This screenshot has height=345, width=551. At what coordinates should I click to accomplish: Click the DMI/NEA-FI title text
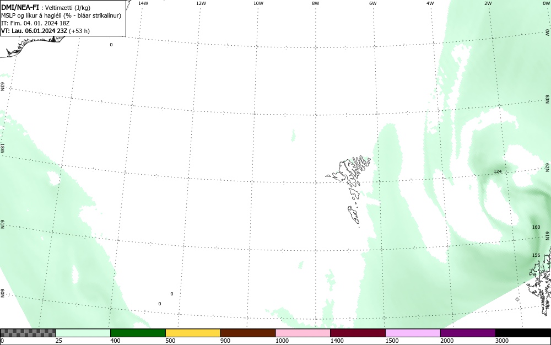20,7
